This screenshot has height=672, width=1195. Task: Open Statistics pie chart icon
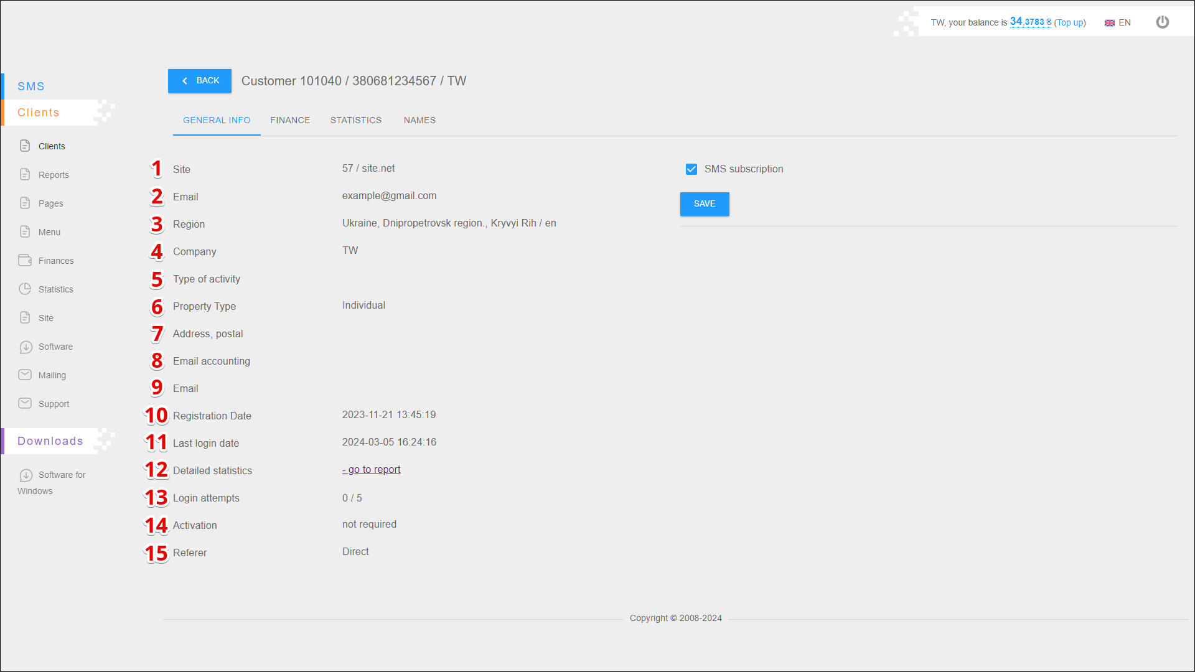point(25,289)
